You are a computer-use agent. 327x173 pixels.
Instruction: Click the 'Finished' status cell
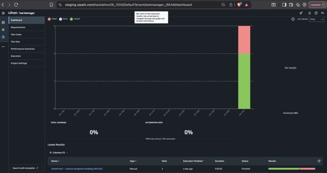pos(246,169)
